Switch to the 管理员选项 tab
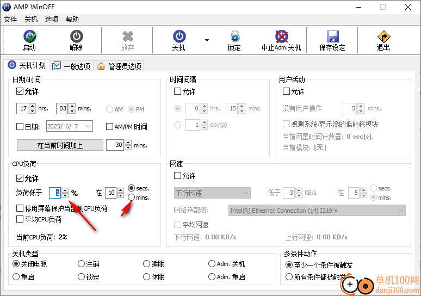Viewport: 421px width, 296px height. pos(119,66)
